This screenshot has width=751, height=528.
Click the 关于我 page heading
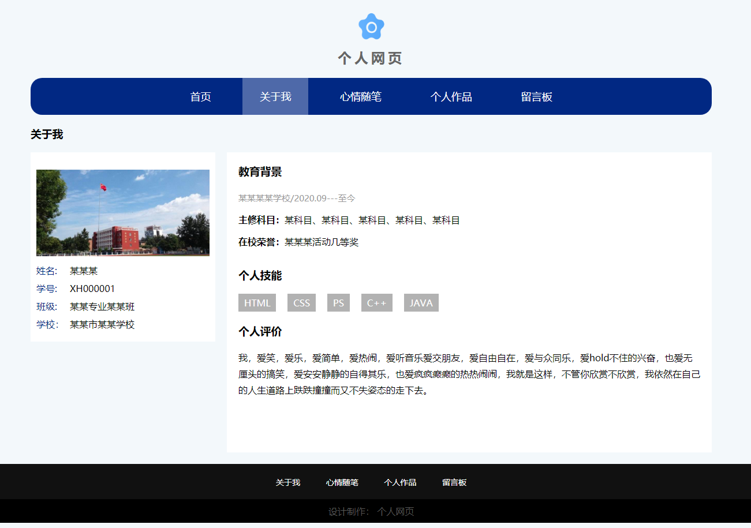47,134
